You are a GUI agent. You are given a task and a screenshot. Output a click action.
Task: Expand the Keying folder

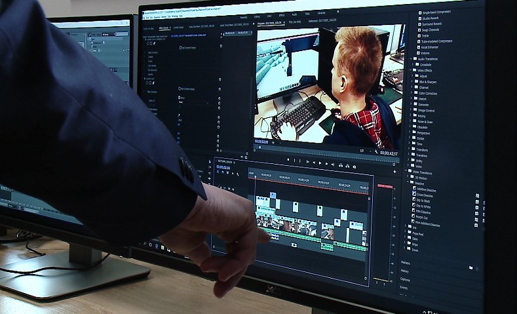click(x=411, y=116)
